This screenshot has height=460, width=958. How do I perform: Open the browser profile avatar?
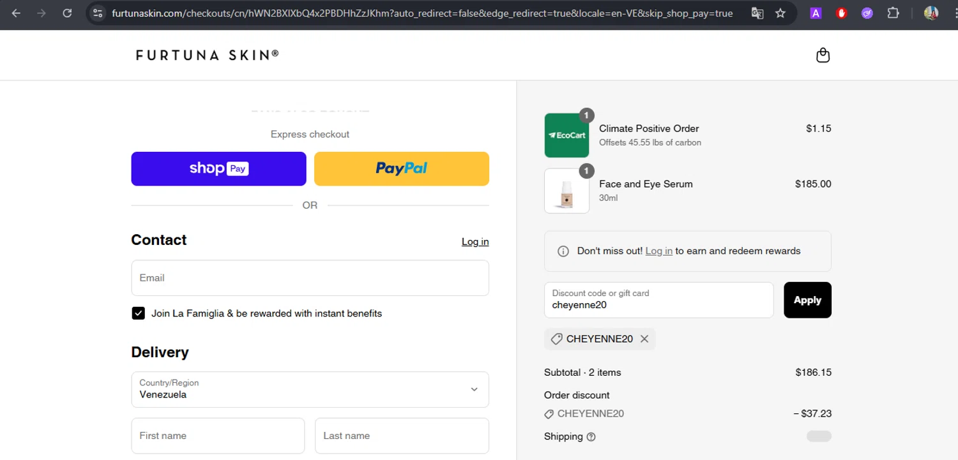pyautogui.click(x=931, y=13)
